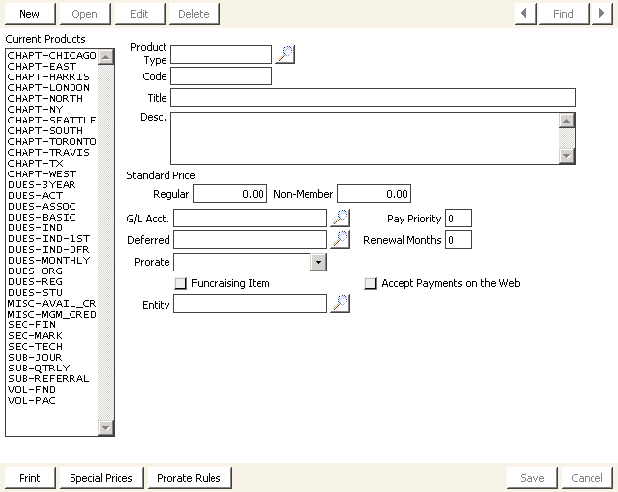Select CHAPT-LONDON product

point(52,87)
